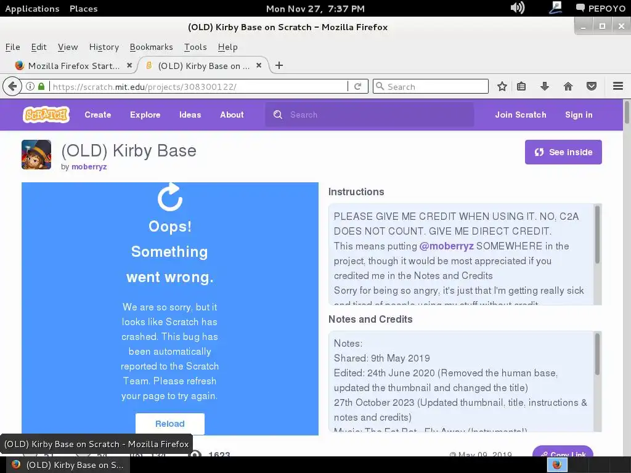Open the site information icon in the URL bar
This screenshot has height=473, width=631.
click(x=30, y=86)
